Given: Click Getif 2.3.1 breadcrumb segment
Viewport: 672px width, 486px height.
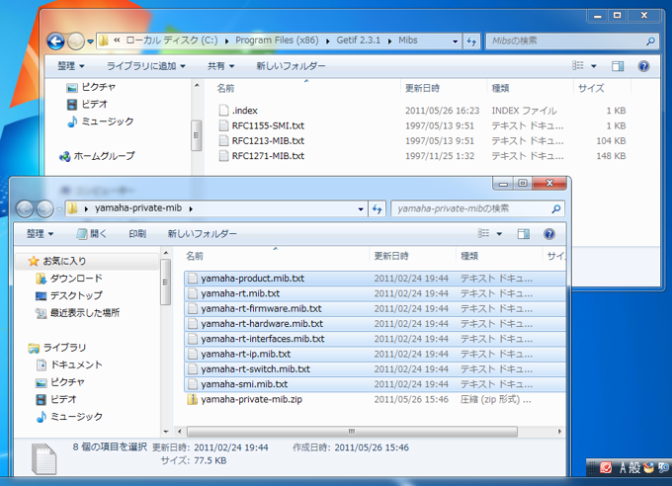Looking at the screenshot, I should tap(359, 40).
